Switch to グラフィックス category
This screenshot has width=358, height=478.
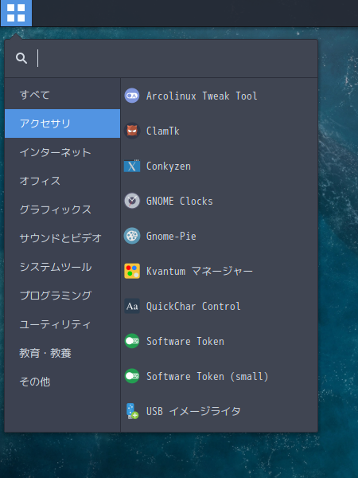tap(62, 210)
